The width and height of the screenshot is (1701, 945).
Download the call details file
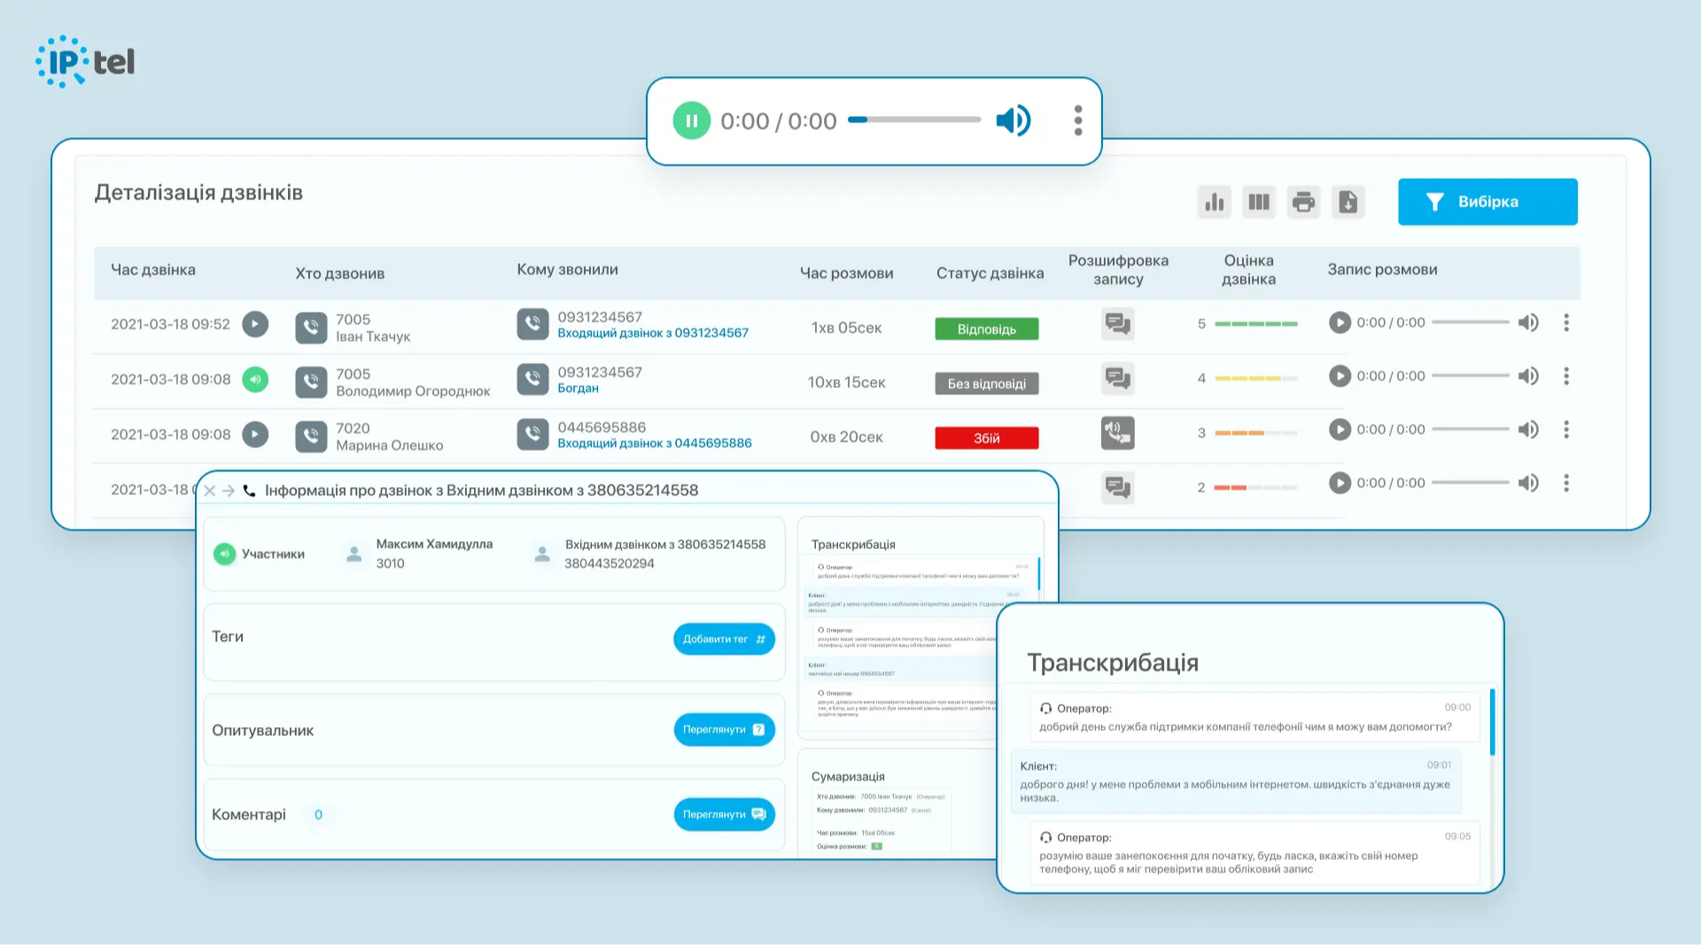pyautogui.click(x=1348, y=202)
